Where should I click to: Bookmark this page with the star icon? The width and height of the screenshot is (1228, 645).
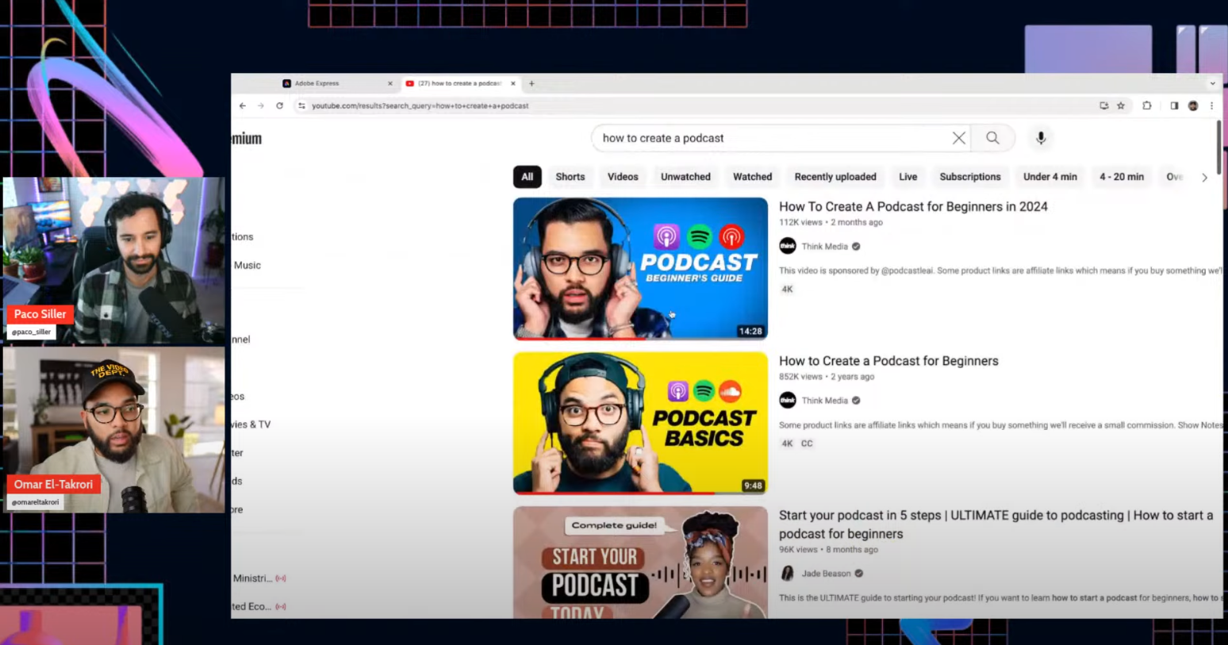pos(1121,106)
